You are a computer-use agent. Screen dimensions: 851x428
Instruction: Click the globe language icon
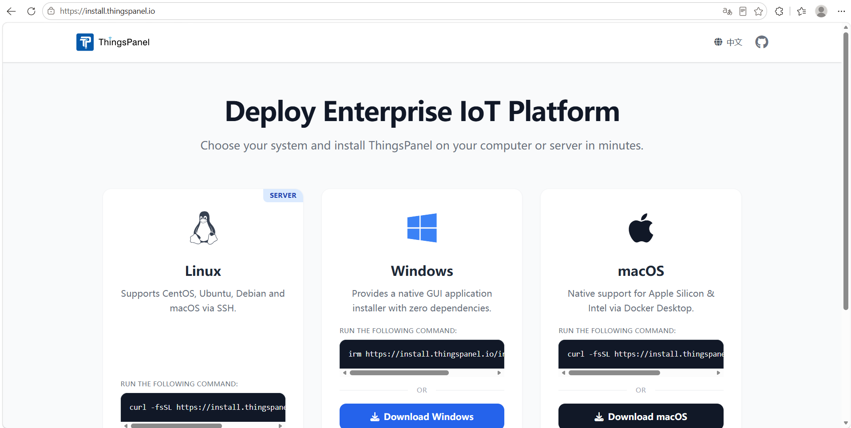718,42
